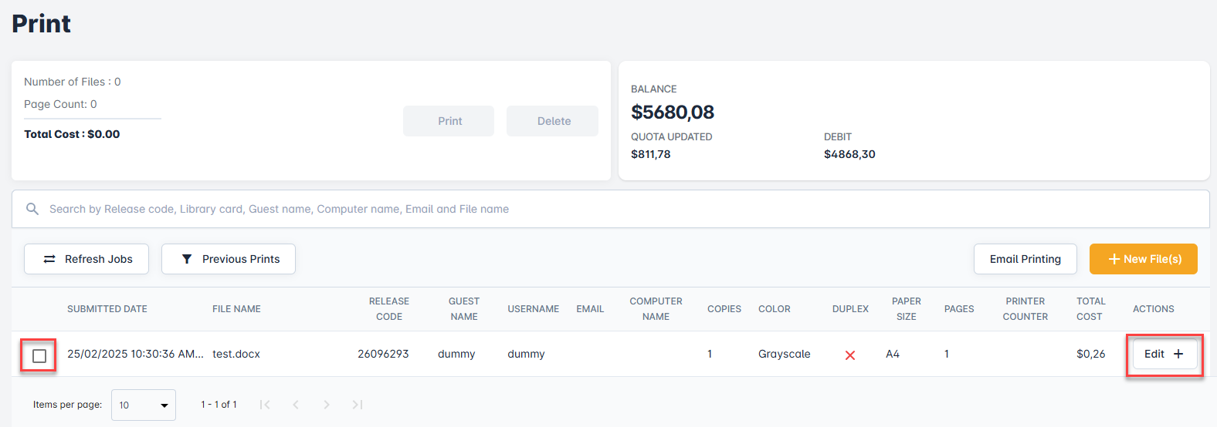The height and width of the screenshot is (427, 1217).
Task: Go to the first page of results
Action: 265,405
